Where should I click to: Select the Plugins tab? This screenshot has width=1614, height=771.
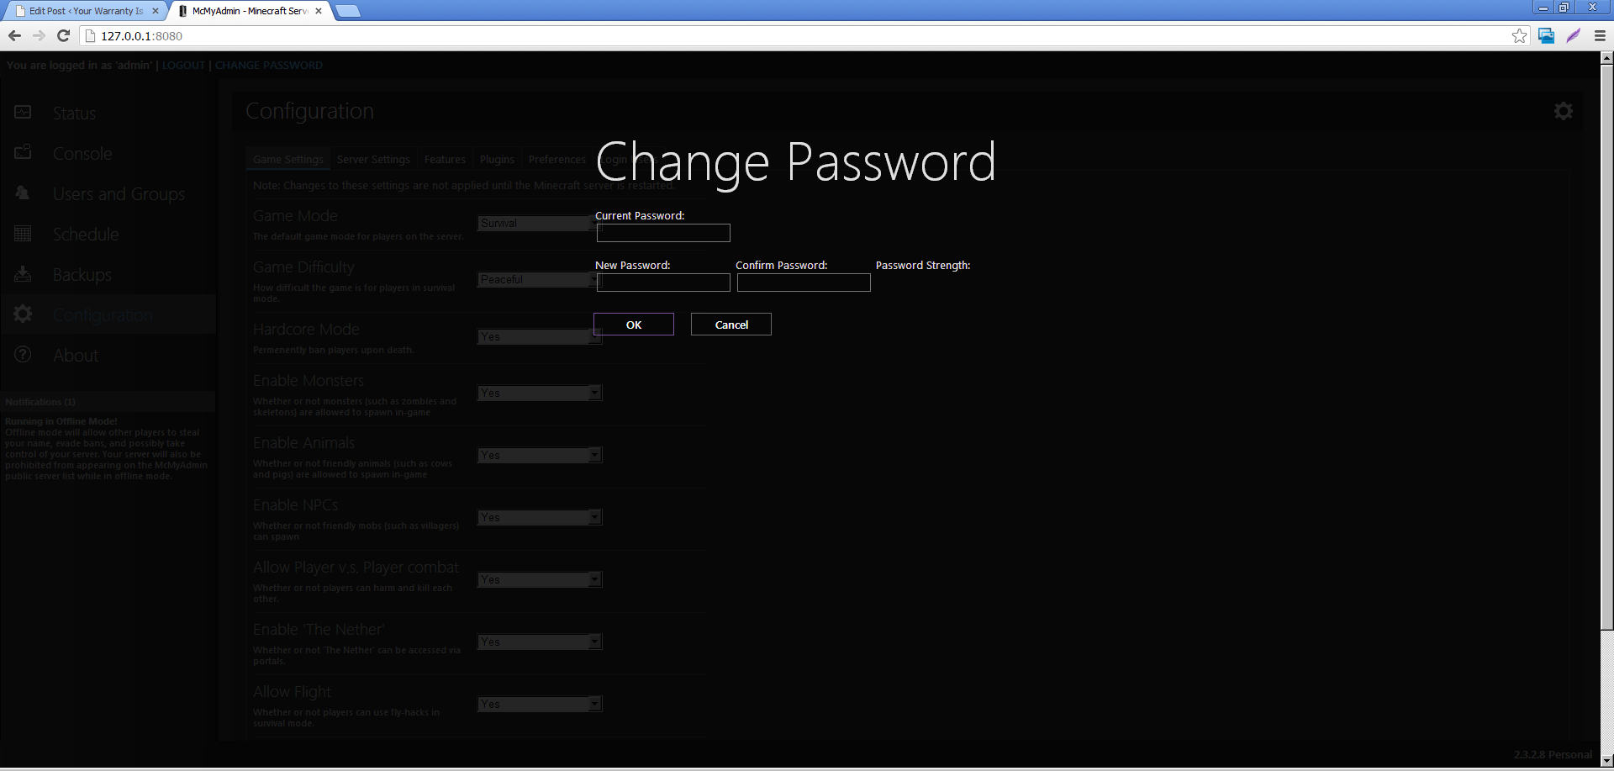tap(497, 159)
